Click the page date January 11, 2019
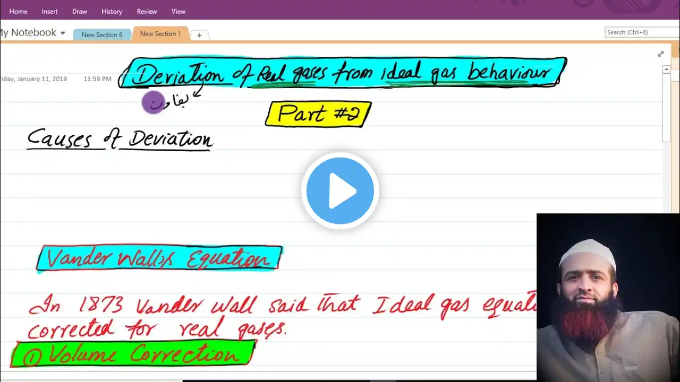The image size is (680, 382). pos(33,79)
